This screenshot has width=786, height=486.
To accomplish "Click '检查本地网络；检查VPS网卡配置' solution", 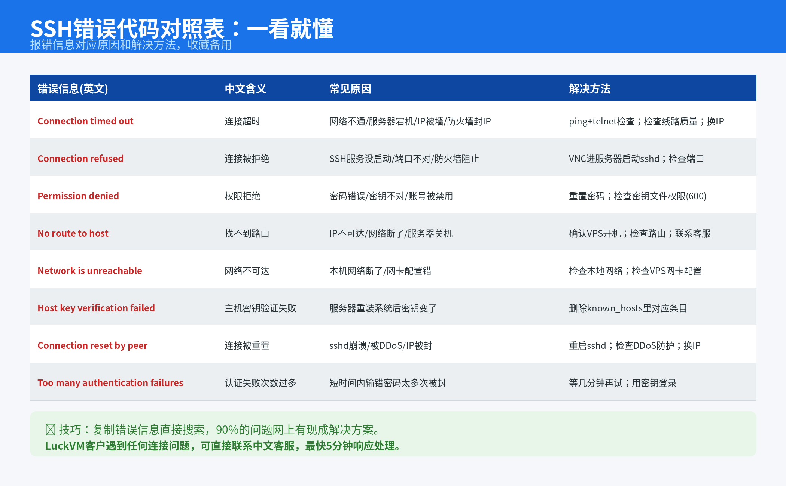I will 636,271.
